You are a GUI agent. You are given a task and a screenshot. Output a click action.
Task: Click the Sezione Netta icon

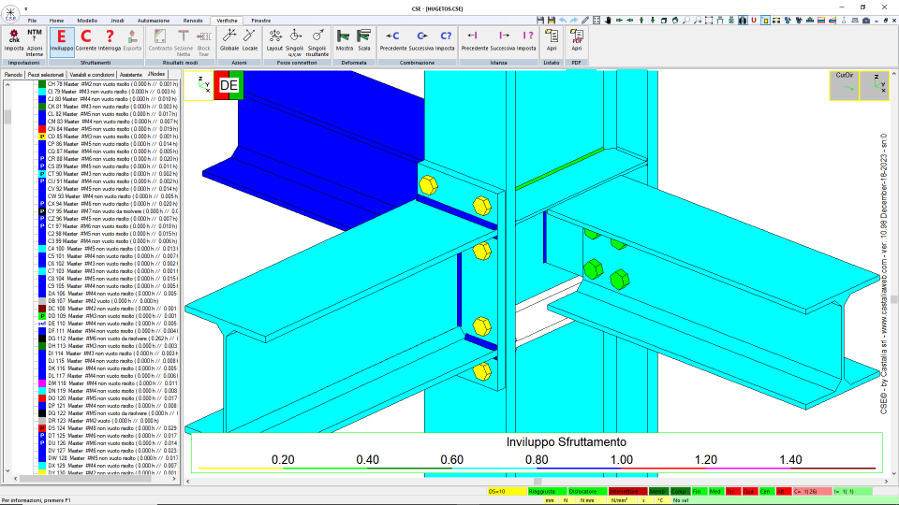click(184, 42)
